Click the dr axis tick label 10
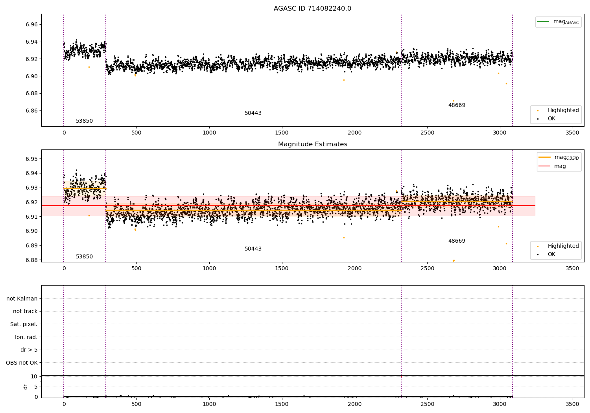The image size is (590, 413). (x=34, y=376)
